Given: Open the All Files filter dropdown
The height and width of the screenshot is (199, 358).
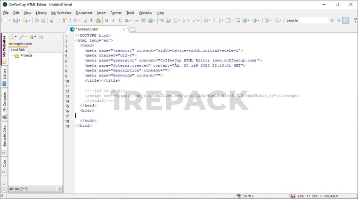Looking at the screenshot, I should [x=59, y=189].
